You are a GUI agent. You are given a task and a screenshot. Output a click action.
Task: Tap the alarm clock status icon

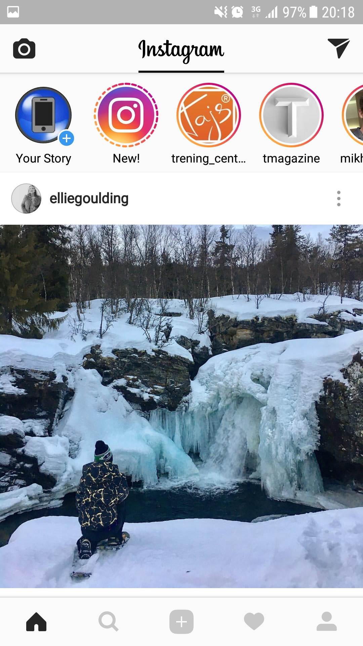(x=237, y=12)
